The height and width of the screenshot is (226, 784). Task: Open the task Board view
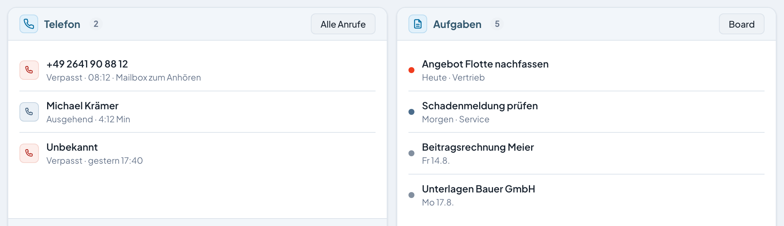[x=741, y=24]
